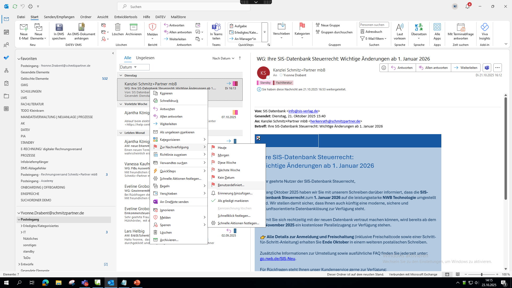512x288 pixels.
Task: Click the zoom slider in status bar
Action: pyautogui.click(x=482, y=274)
